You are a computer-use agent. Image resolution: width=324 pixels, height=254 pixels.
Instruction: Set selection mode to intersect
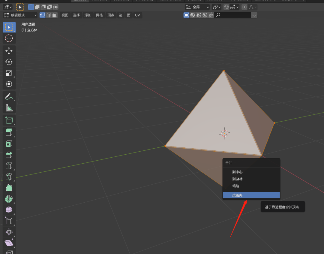tap(55, 7)
